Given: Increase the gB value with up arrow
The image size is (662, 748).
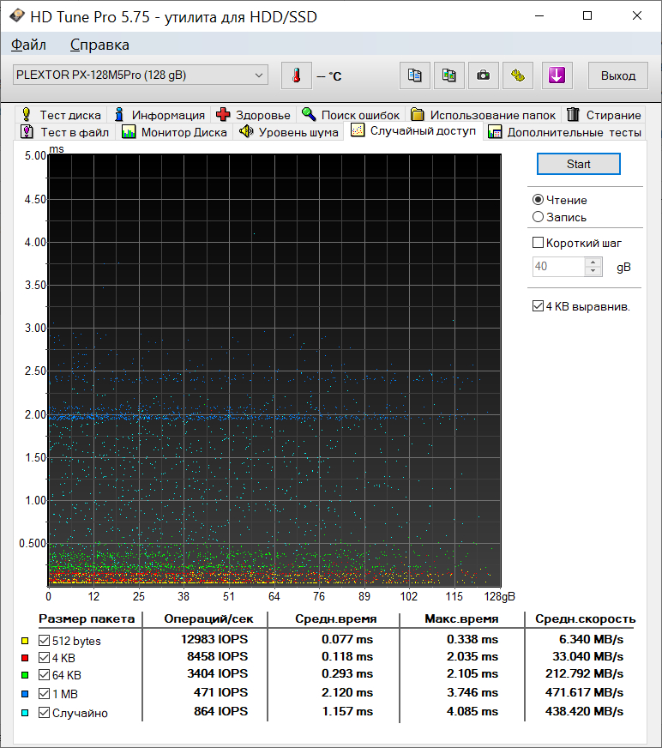Looking at the screenshot, I should (x=593, y=262).
